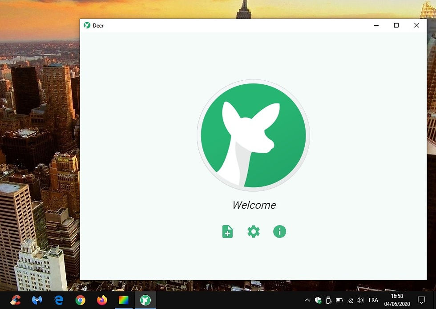Open the volume speaker tray icon
Screen dimensions: 436x309
(x=360, y=300)
